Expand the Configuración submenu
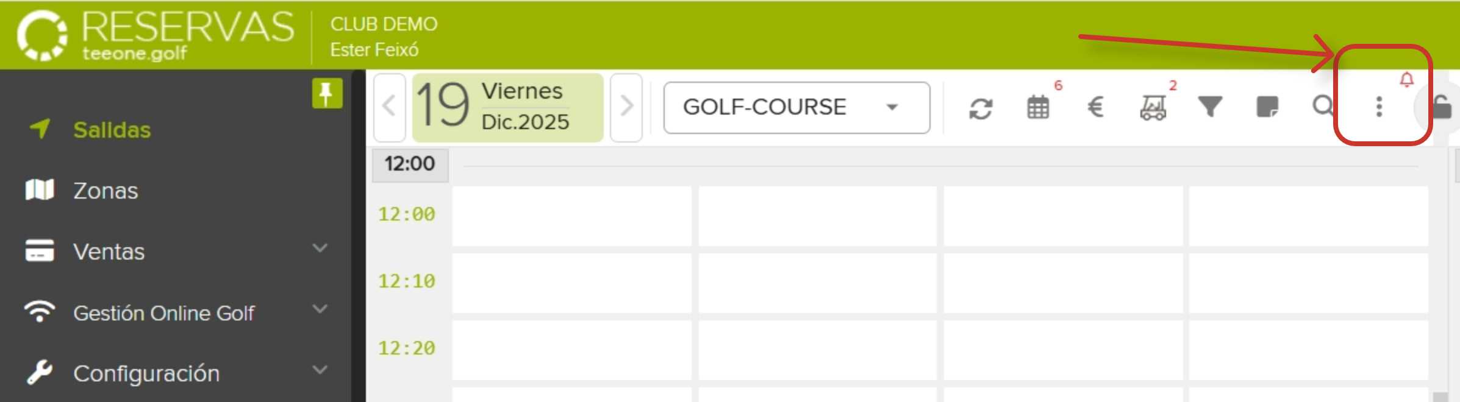1460x402 pixels. (320, 370)
